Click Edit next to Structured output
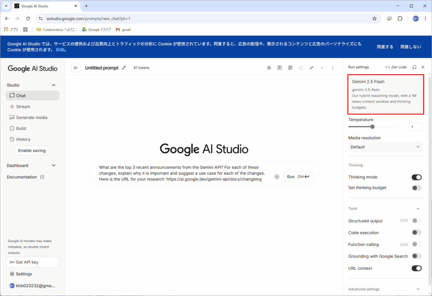 [404, 221]
